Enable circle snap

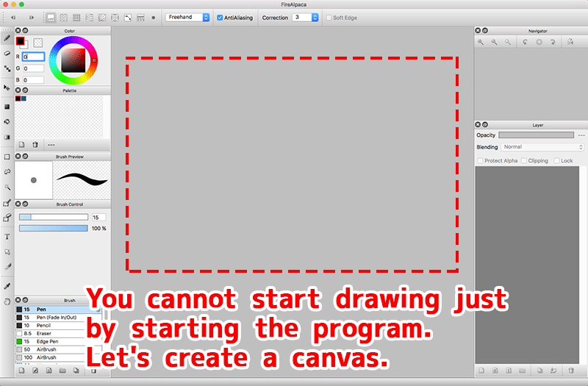[115, 18]
